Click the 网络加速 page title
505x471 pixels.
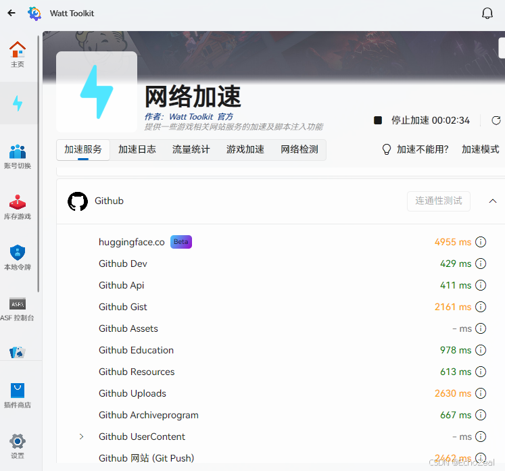click(x=193, y=96)
